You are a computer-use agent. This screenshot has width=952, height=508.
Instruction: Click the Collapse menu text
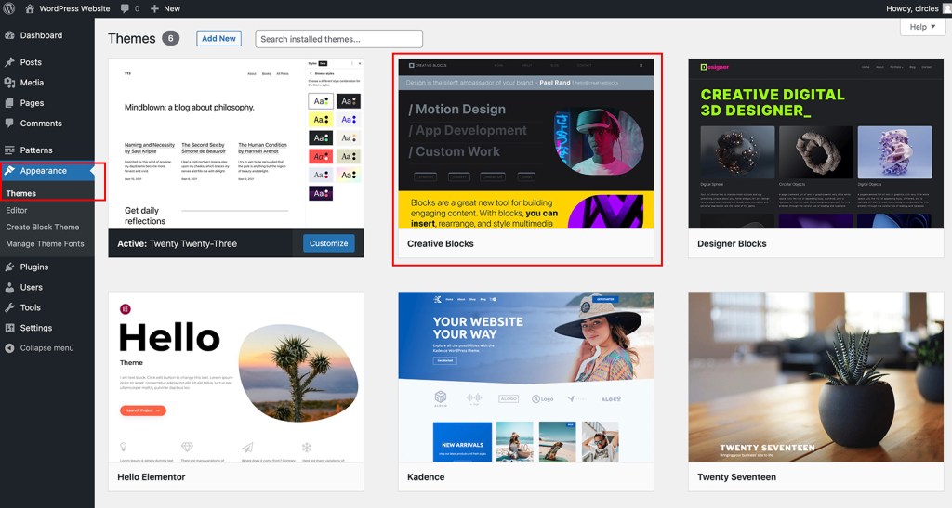pos(46,348)
